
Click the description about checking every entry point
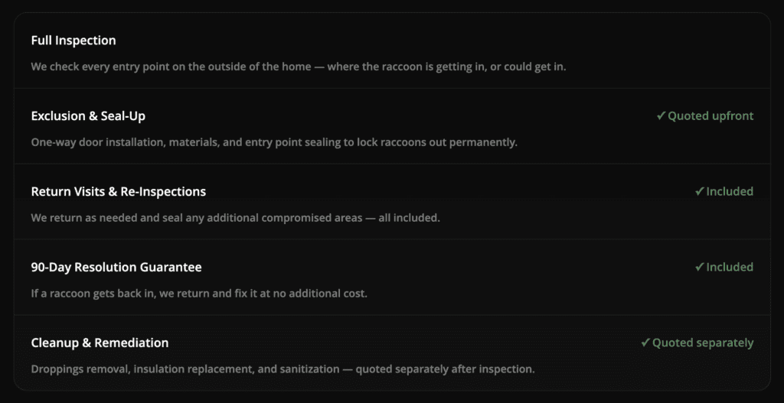click(x=299, y=67)
